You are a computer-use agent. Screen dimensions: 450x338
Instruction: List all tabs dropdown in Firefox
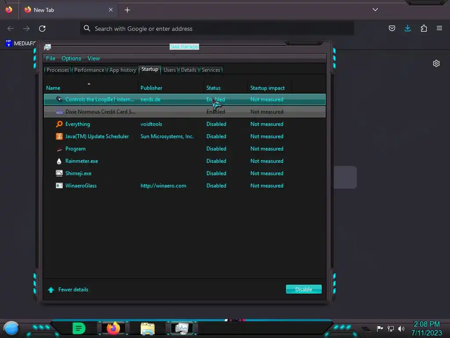(x=375, y=10)
